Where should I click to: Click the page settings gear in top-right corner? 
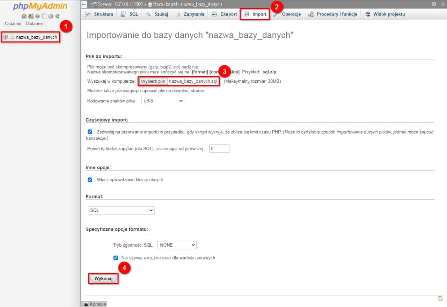[x=434, y=4]
